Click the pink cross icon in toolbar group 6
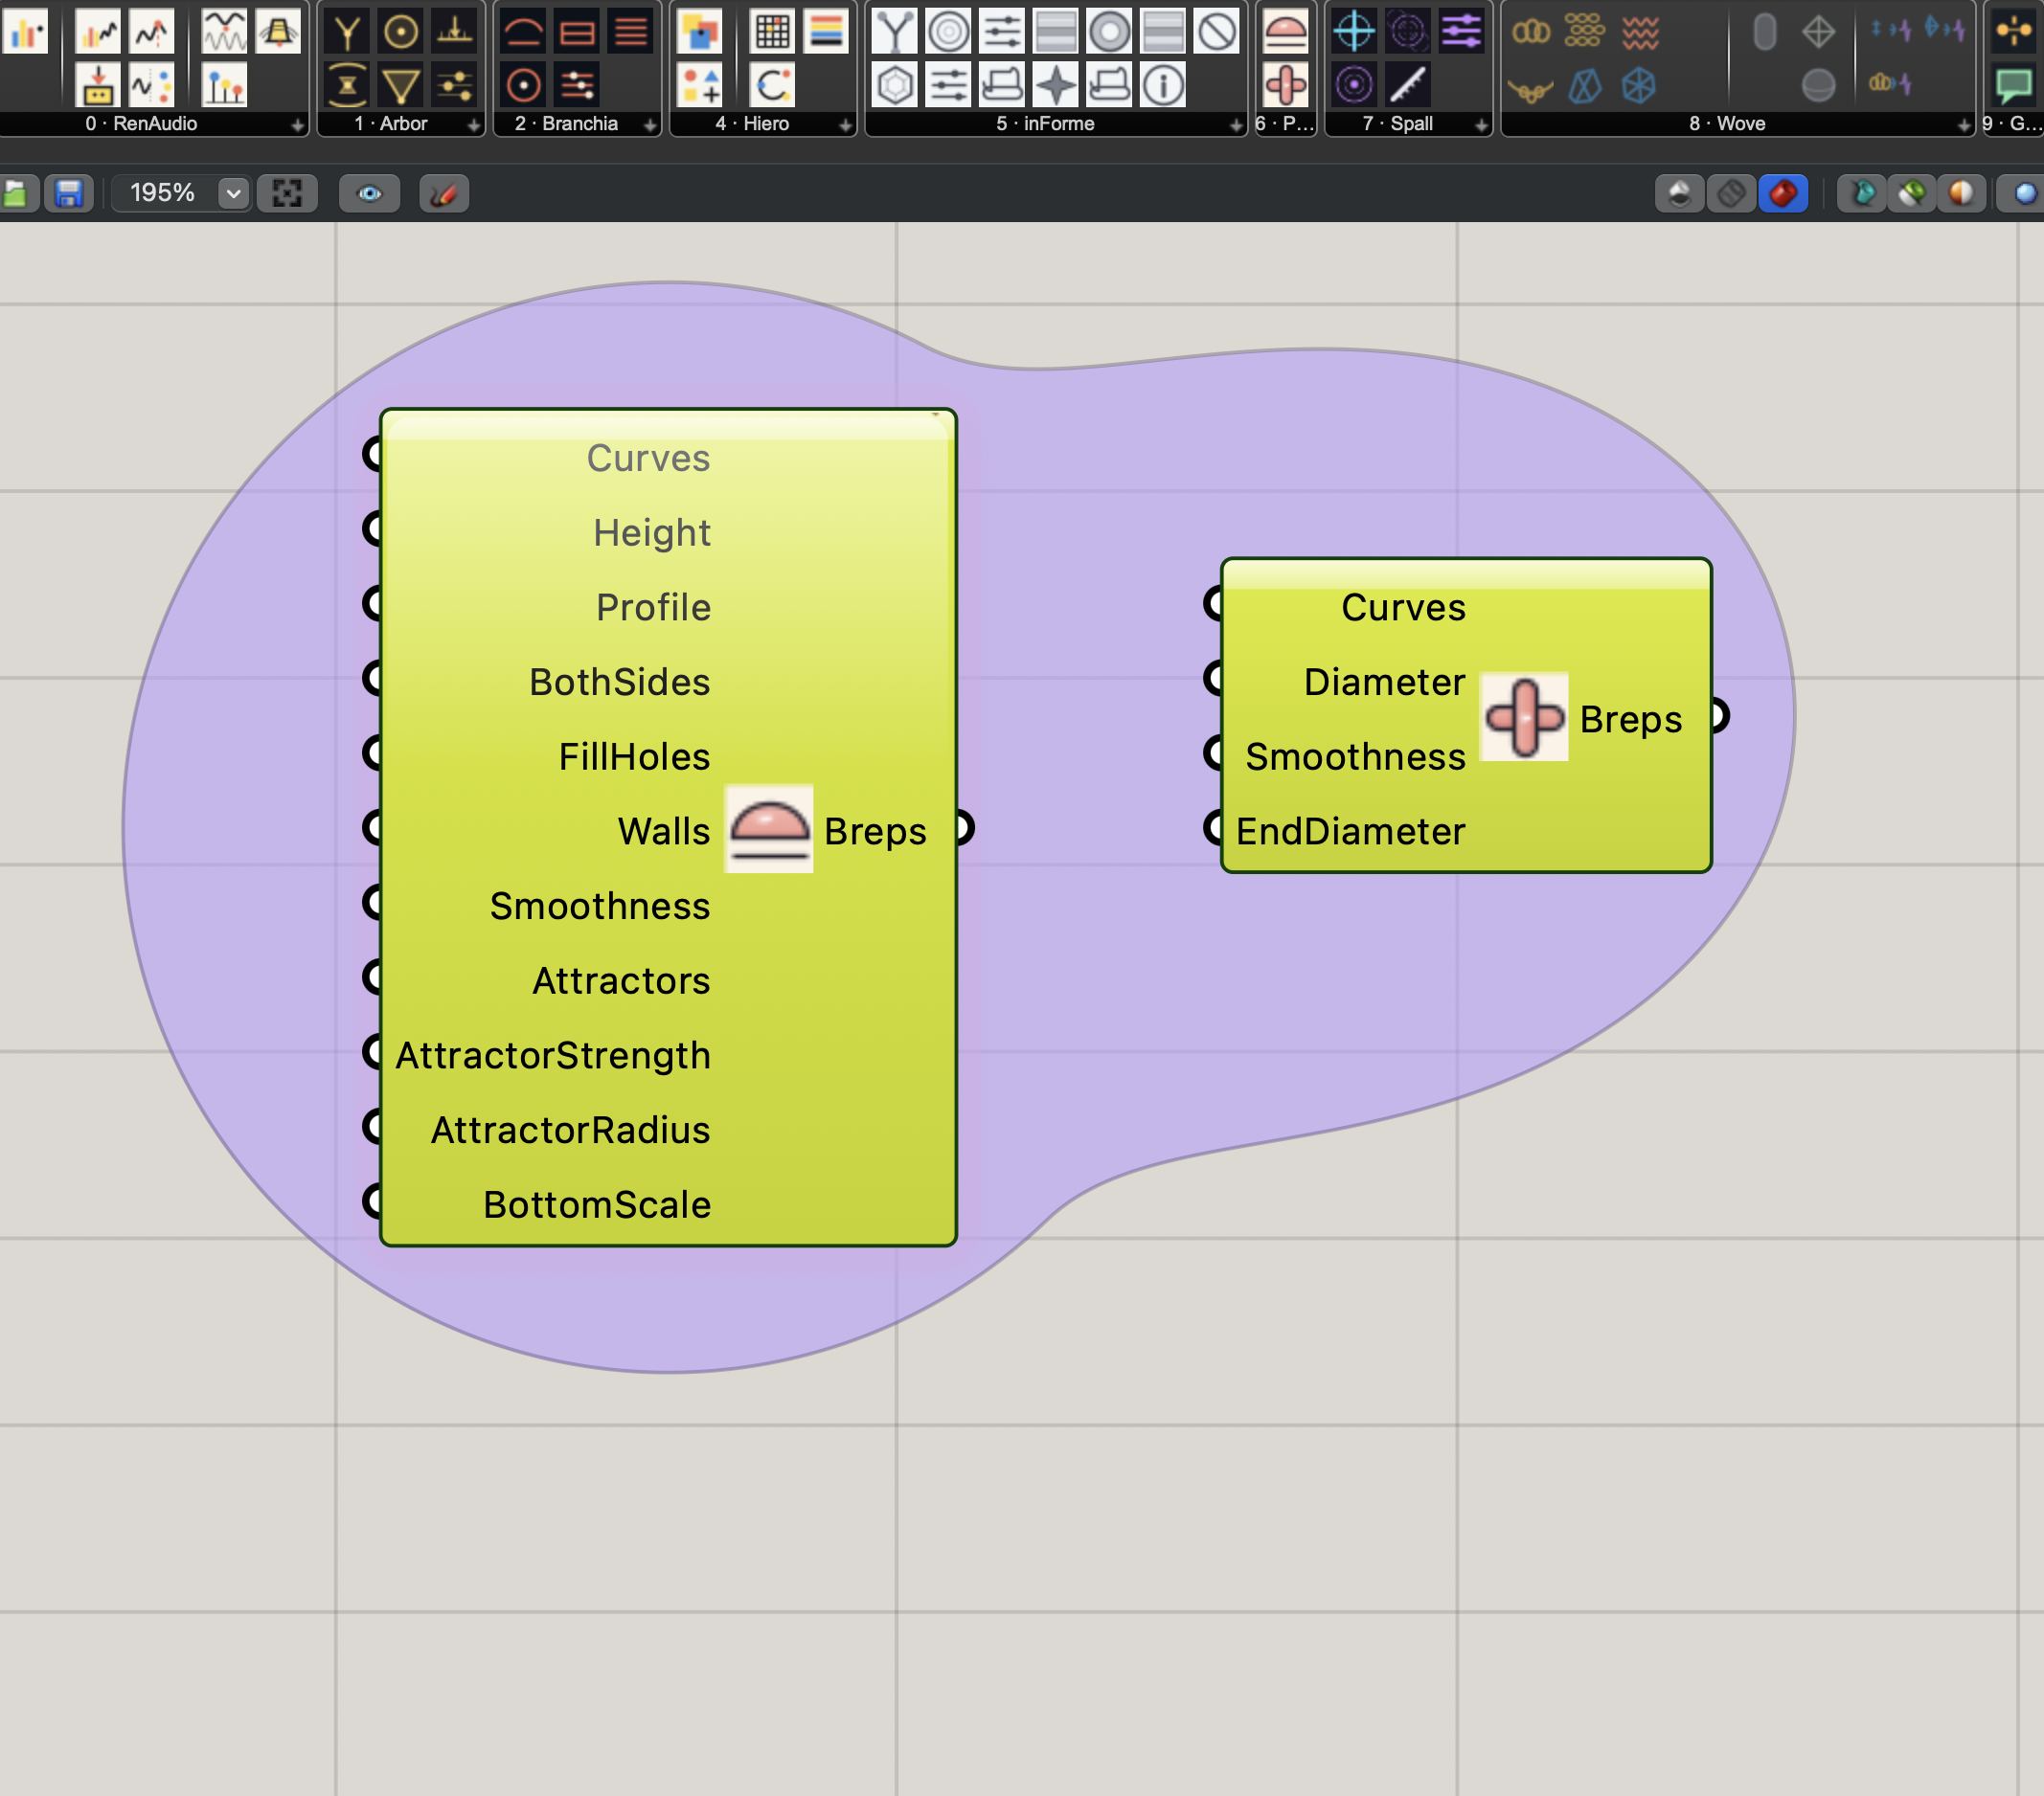This screenshot has width=2044, height=1796. pyautogui.click(x=1284, y=85)
